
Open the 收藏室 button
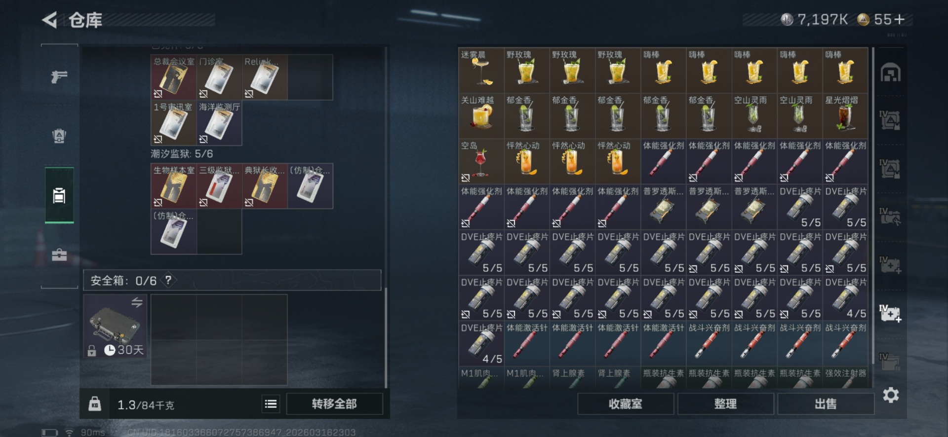click(626, 404)
